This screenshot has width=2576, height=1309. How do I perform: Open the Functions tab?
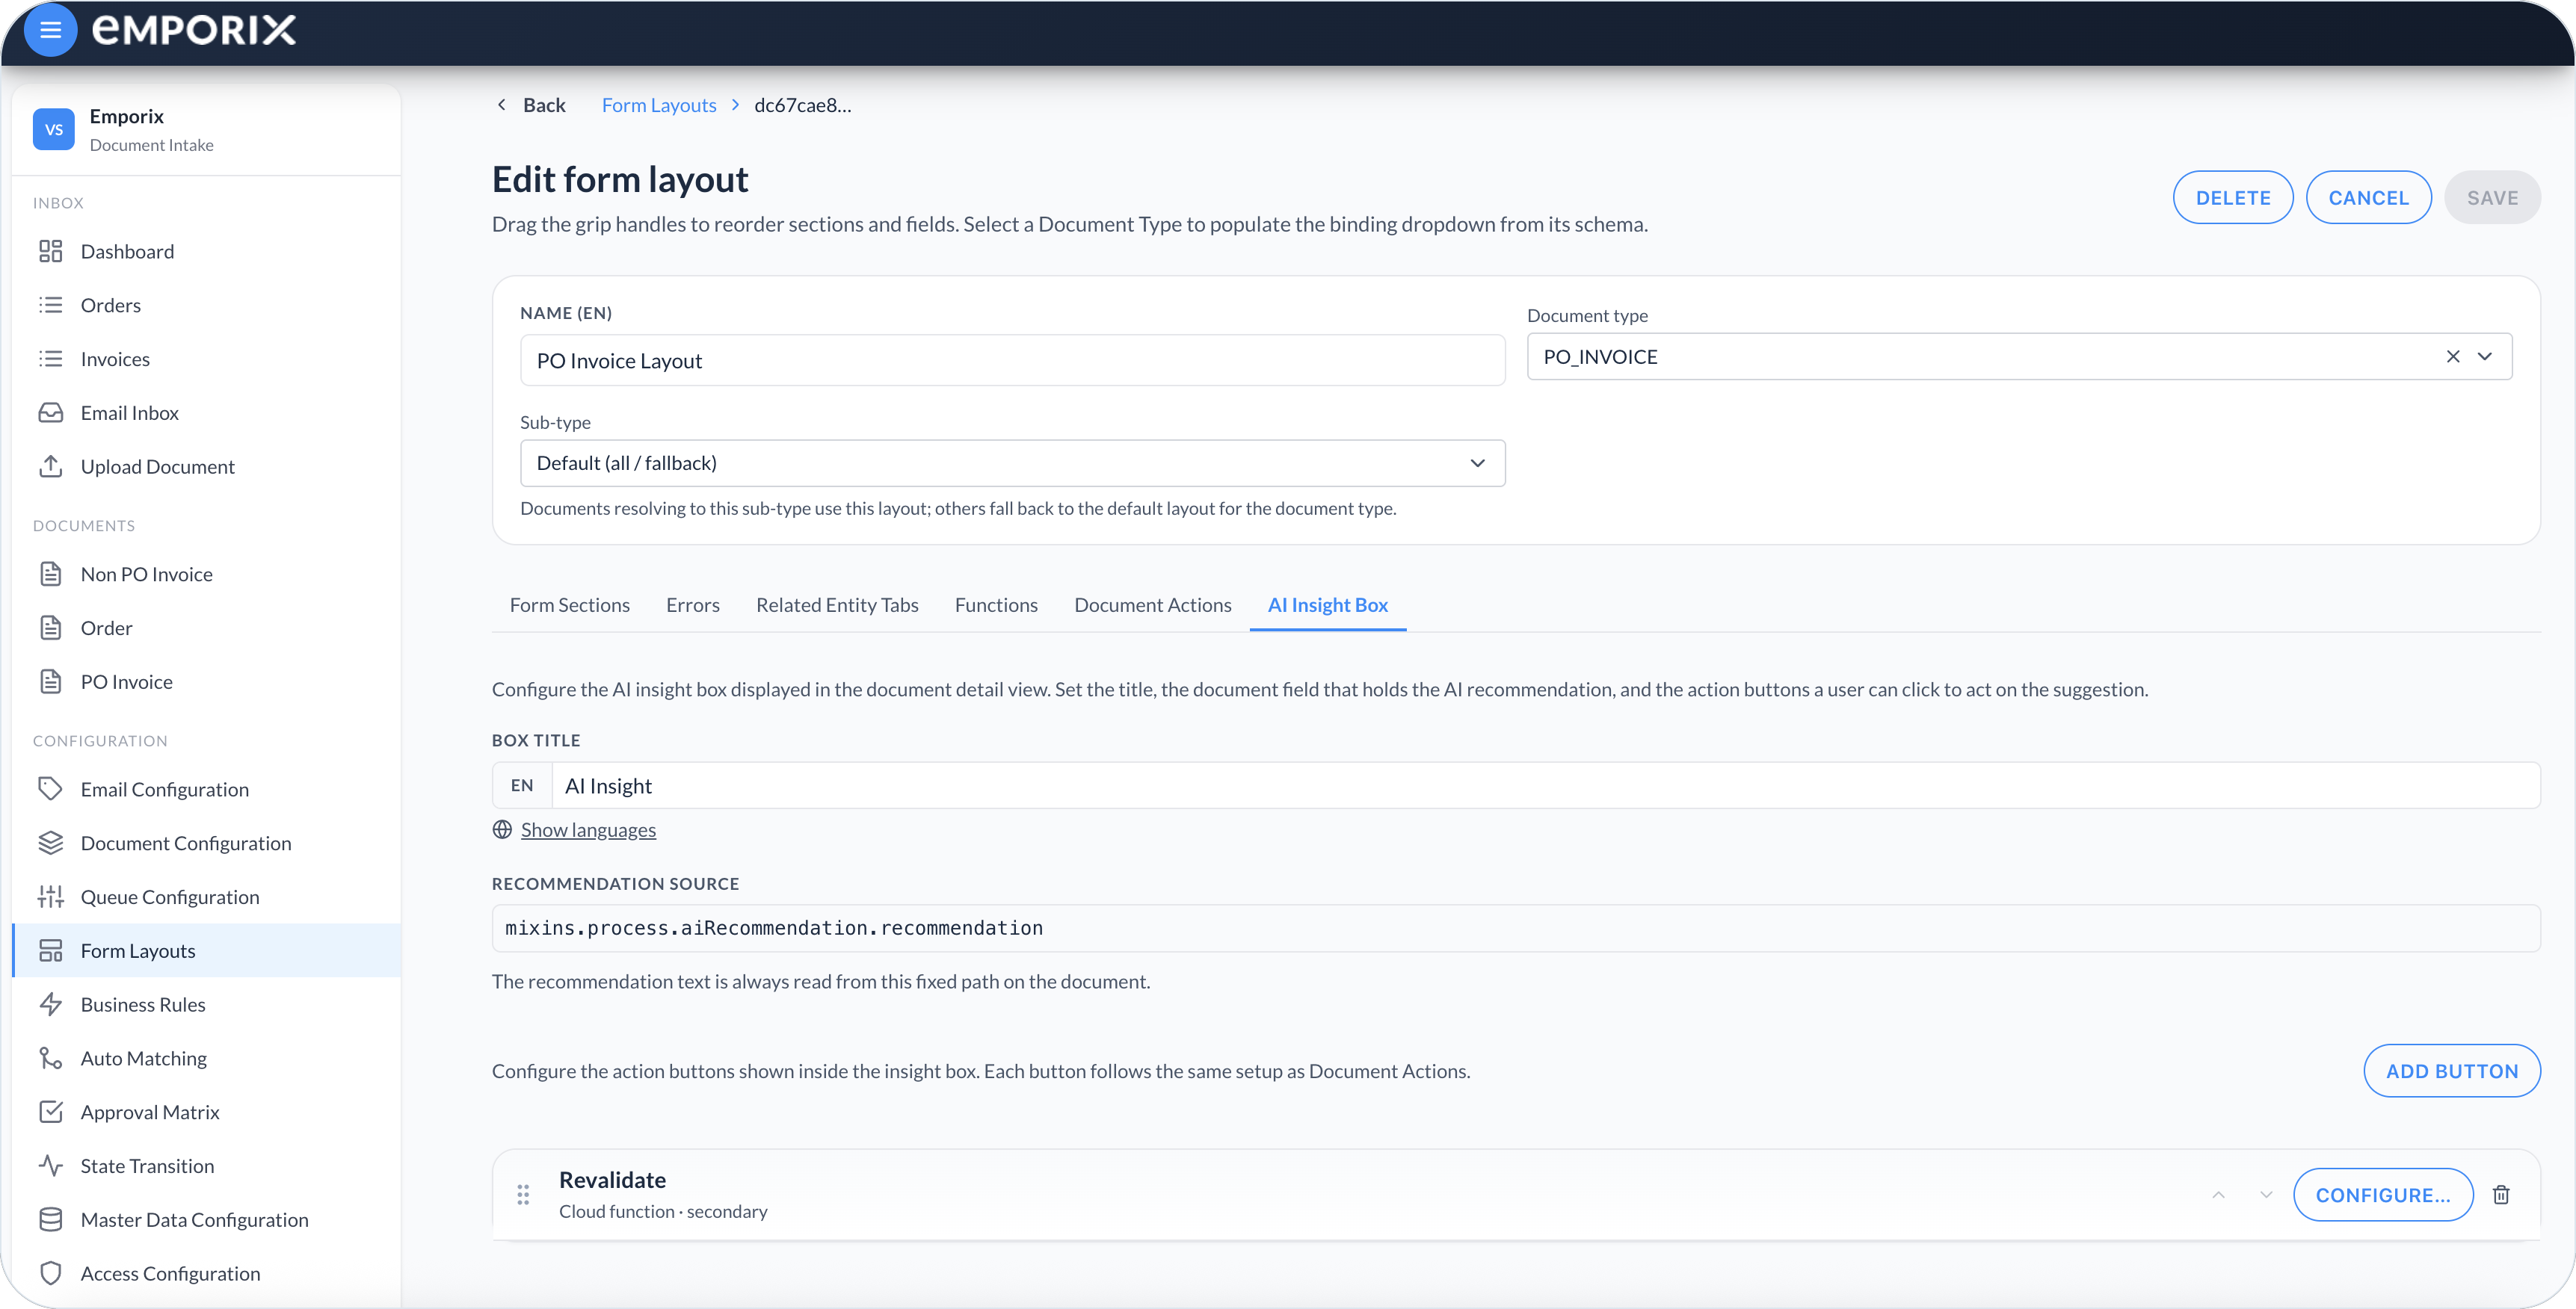tap(996, 605)
